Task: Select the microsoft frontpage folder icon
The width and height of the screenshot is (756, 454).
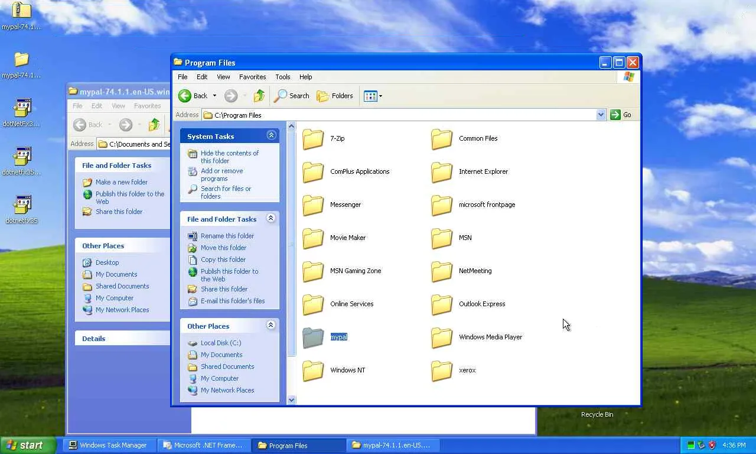Action: click(x=442, y=205)
